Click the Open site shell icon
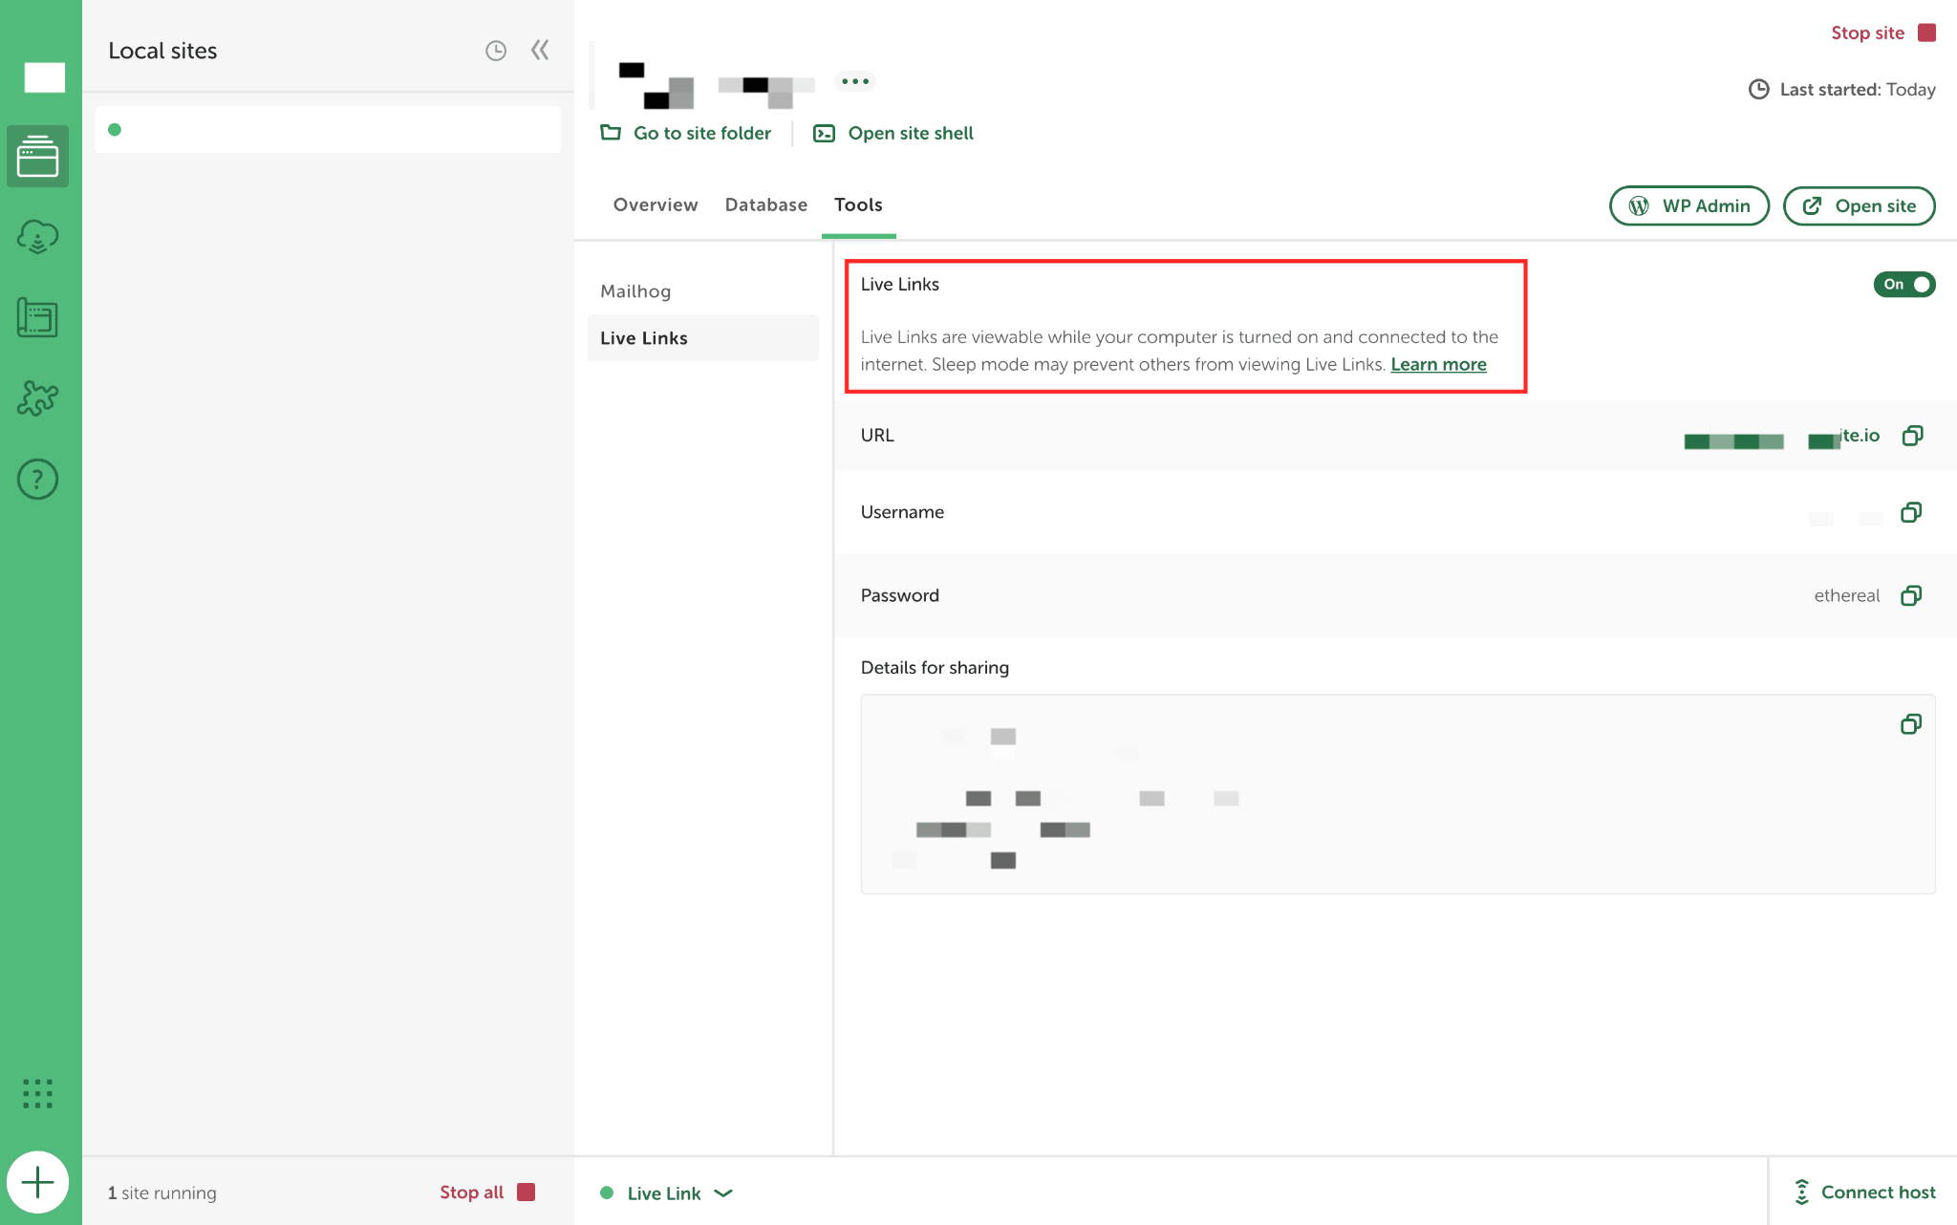The width and height of the screenshot is (1957, 1225). pyautogui.click(x=823, y=131)
